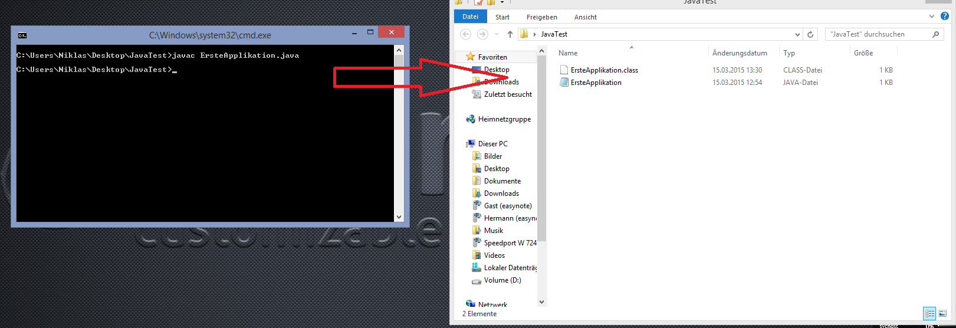Switch to details view layout
956x328 pixels.
(x=929, y=313)
